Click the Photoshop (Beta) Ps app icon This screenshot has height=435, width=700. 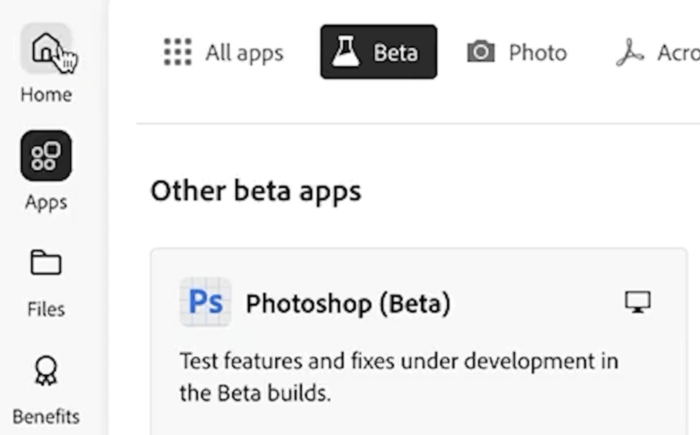[205, 303]
